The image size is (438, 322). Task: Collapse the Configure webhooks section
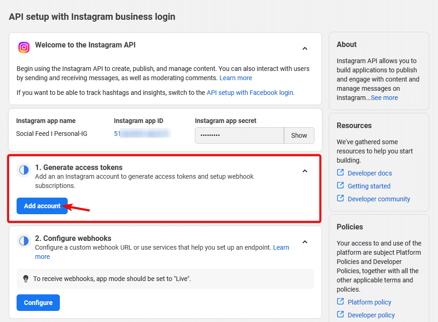point(305,242)
